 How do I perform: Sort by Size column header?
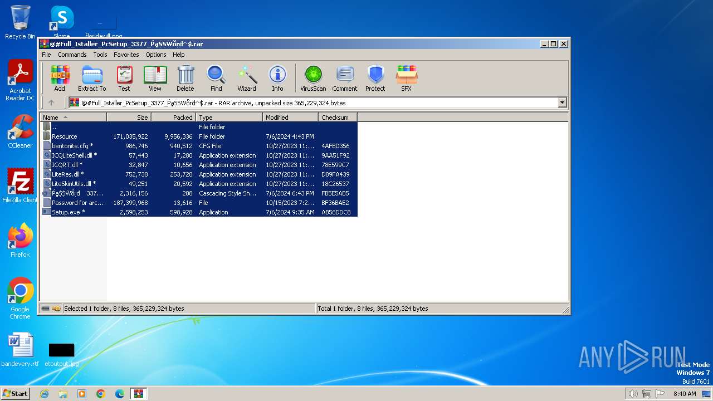tap(129, 118)
